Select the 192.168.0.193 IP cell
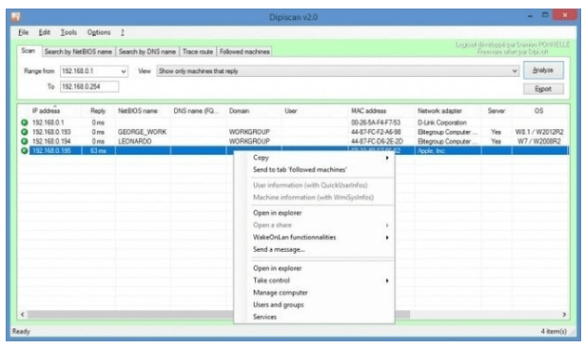The image size is (584, 347). tap(51, 132)
